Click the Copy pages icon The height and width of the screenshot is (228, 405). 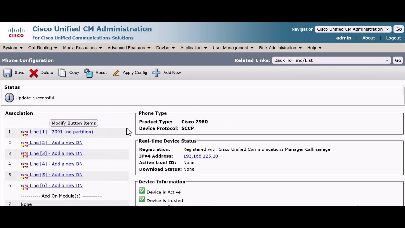[x=62, y=73]
